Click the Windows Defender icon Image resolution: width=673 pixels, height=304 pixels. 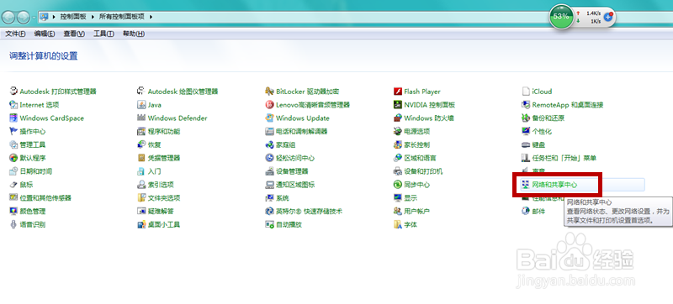tap(141, 118)
